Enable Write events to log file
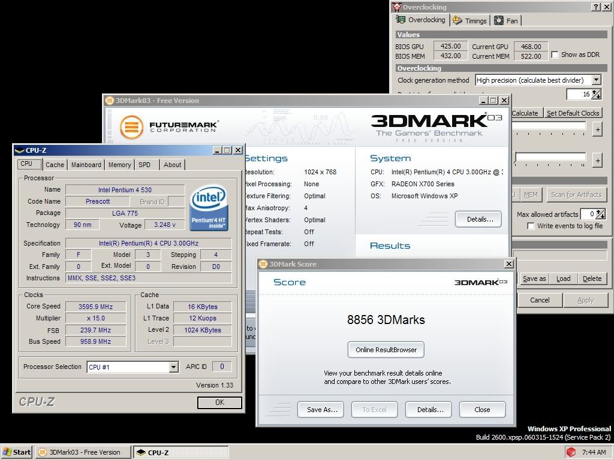 pos(531,226)
